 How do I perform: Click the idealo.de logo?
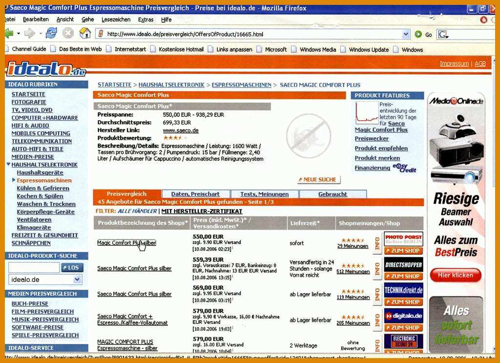click(46, 69)
